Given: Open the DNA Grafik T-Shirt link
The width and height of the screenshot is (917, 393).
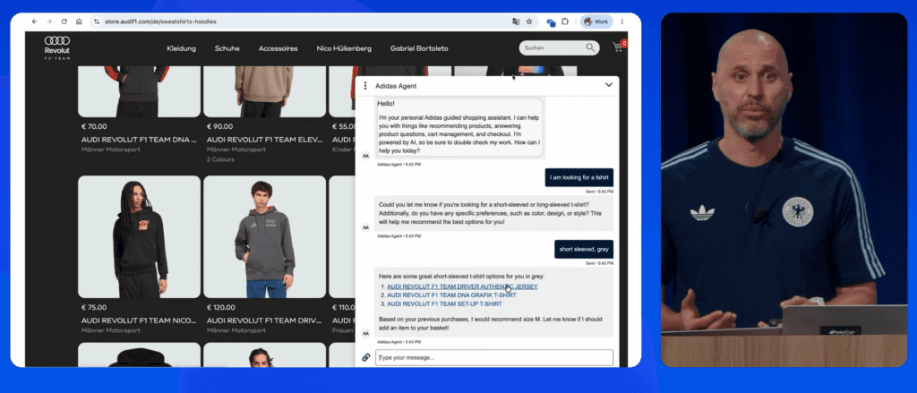Looking at the screenshot, I should (x=451, y=295).
